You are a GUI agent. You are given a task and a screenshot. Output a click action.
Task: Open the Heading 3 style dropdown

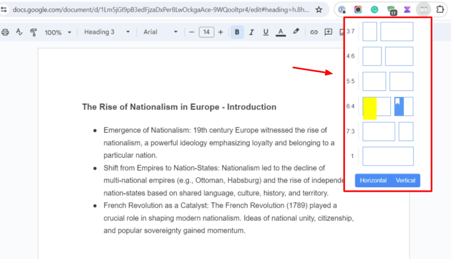[107, 32]
